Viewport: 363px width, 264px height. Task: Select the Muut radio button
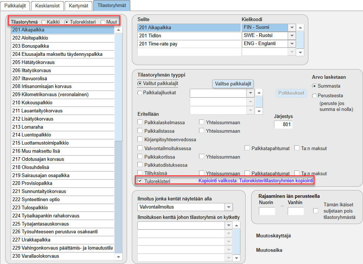click(103, 22)
